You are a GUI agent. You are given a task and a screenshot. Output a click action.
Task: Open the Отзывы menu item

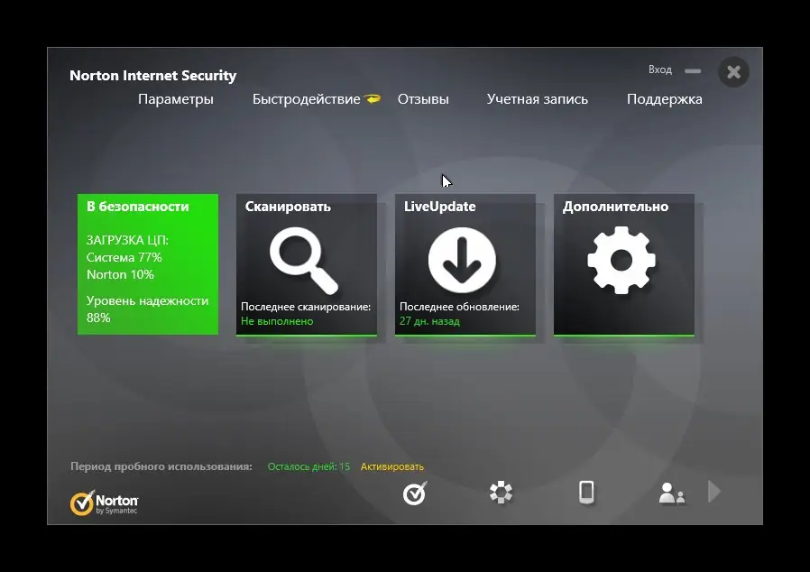[423, 99]
